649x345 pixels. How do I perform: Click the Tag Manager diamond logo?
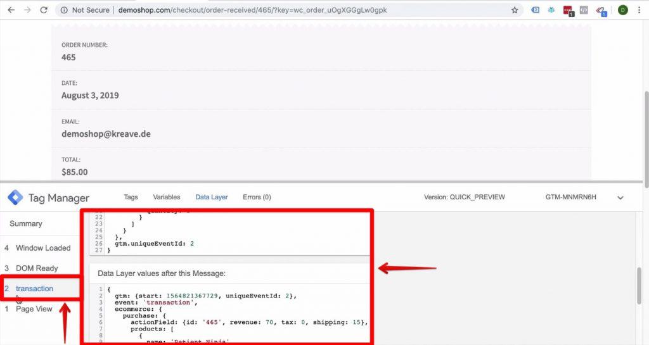coord(15,198)
